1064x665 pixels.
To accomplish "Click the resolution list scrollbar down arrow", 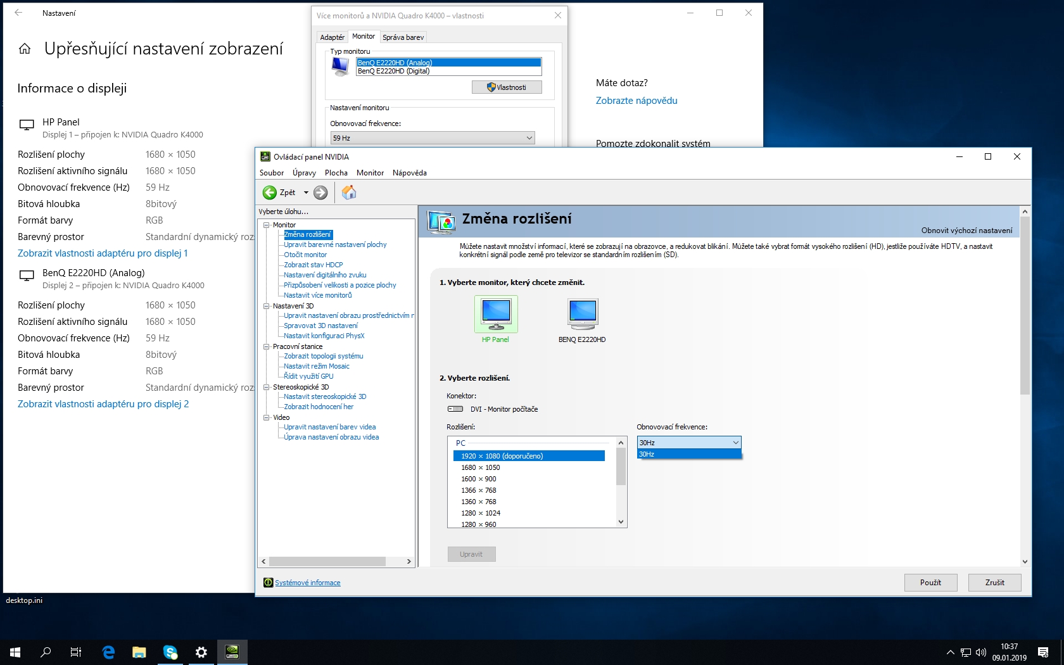I will pyautogui.click(x=621, y=522).
